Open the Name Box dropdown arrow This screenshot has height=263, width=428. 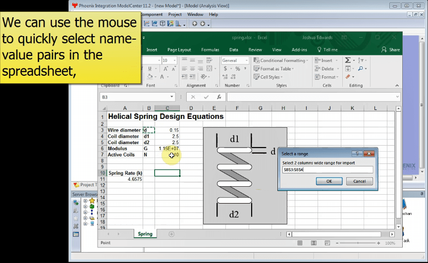coord(172,97)
